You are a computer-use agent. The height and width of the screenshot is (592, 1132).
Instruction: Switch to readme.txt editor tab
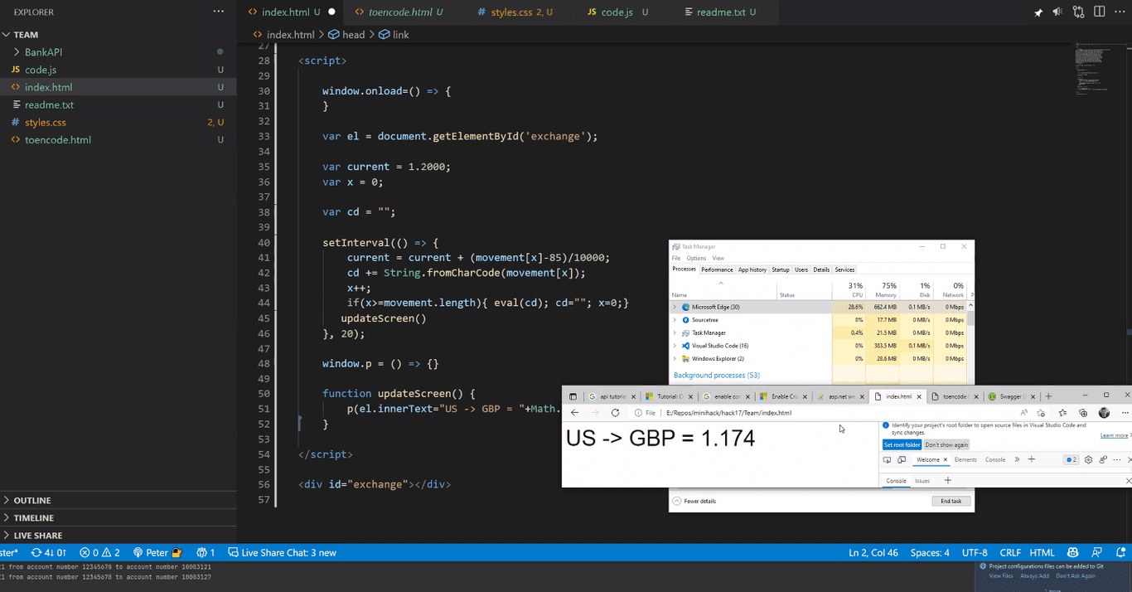[x=721, y=12]
